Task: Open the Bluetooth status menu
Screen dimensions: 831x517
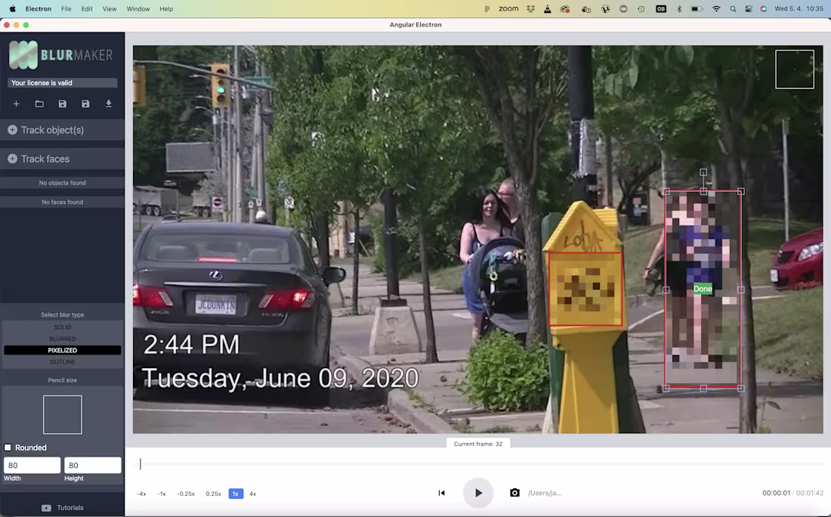Action: click(x=679, y=8)
